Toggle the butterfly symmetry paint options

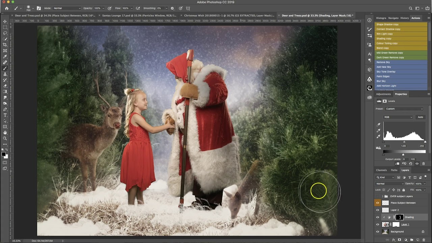point(188,8)
